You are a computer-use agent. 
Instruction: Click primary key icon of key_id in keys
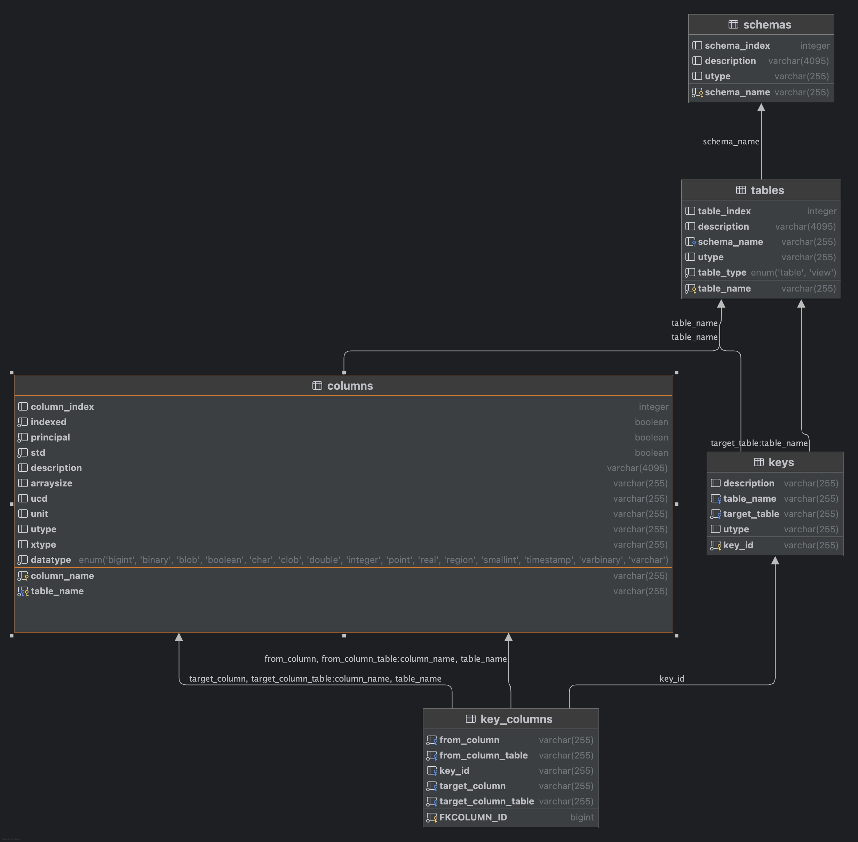coord(716,546)
